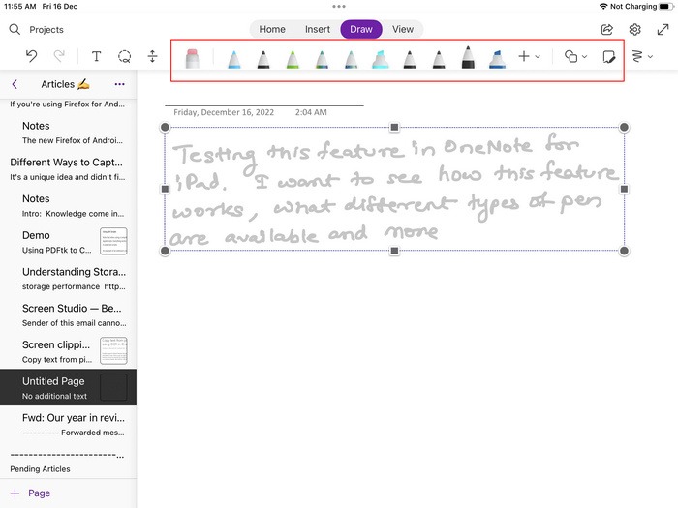This screenshot has width=678, height=508.
Task: Open Notes page starting Intro: Knowledge
Action: click(x=68, y=205)
